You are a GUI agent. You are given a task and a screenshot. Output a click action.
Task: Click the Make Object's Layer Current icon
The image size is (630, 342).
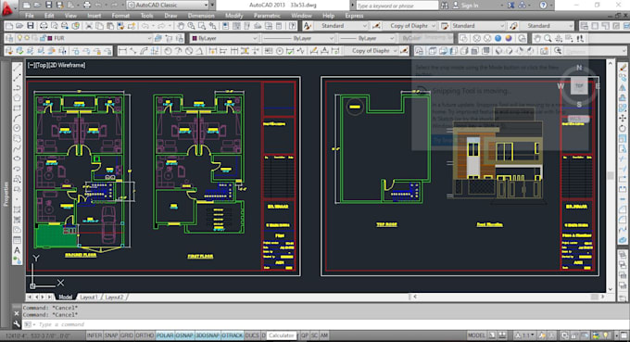(157, 38)
